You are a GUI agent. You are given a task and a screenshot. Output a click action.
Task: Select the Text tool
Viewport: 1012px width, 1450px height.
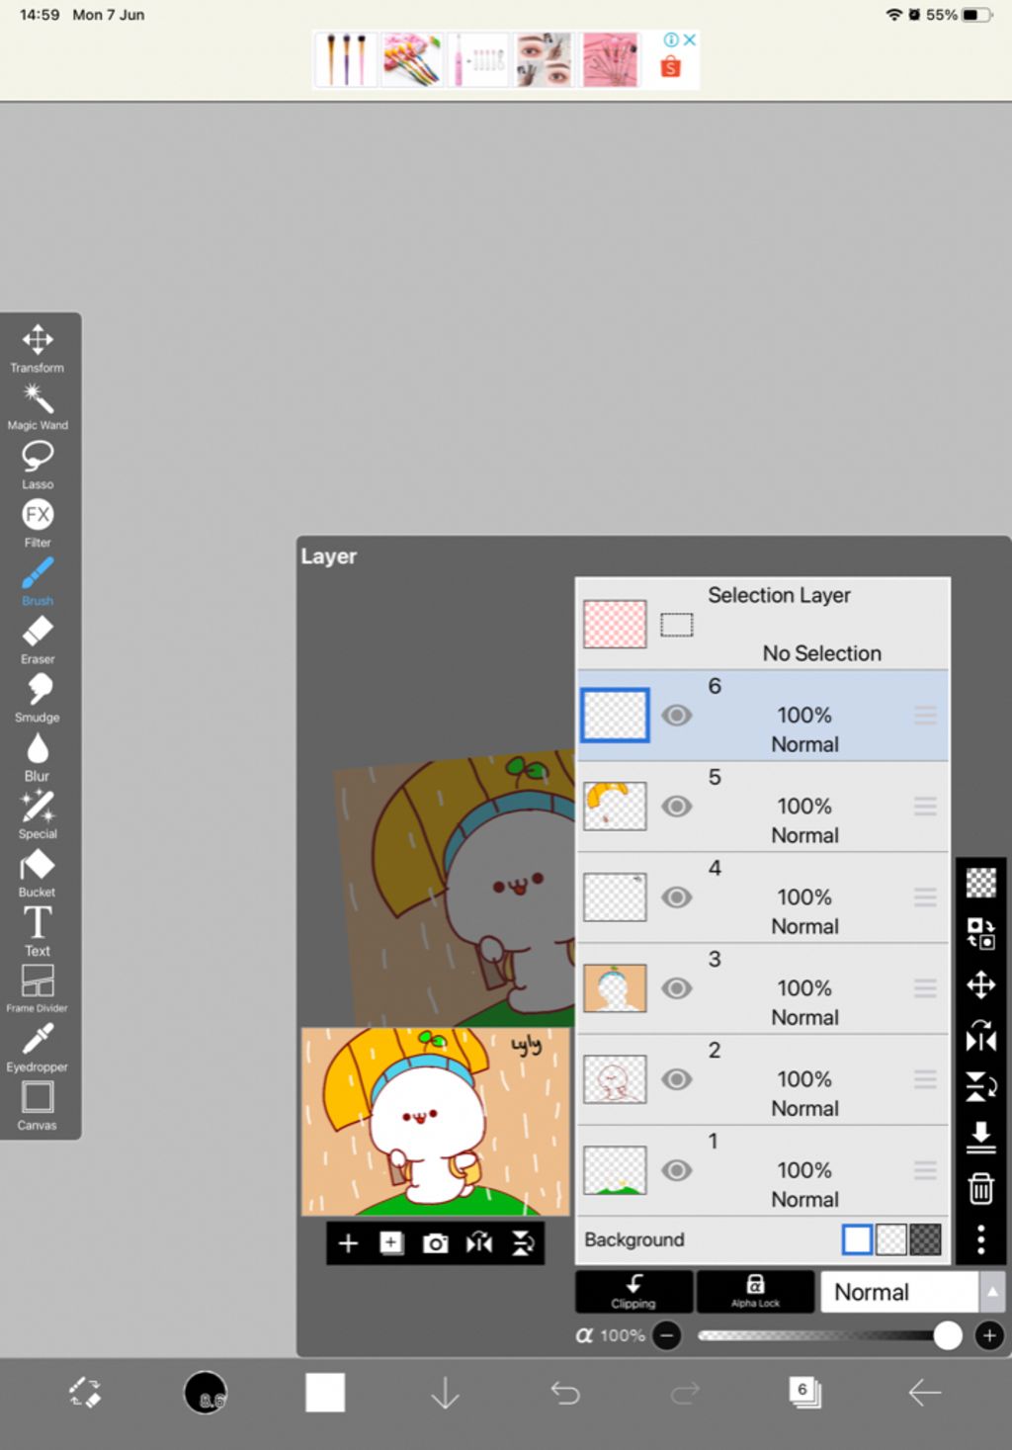38,931
